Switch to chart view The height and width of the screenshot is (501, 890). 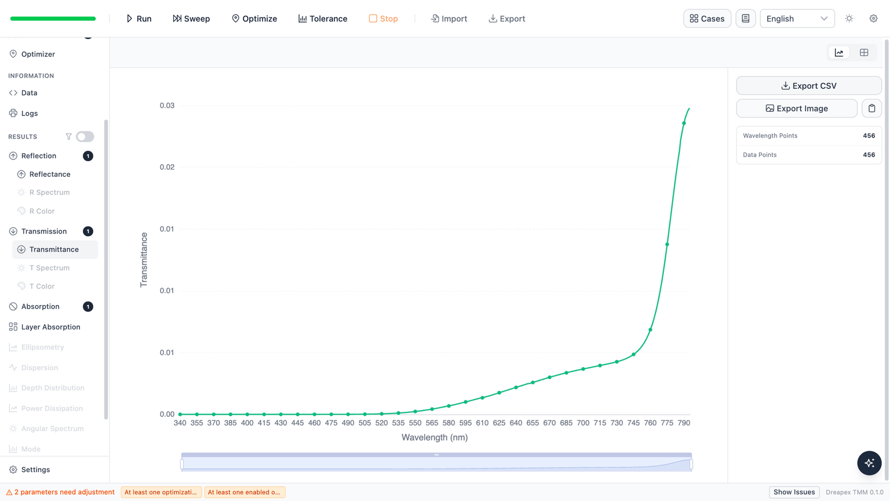(839, 53)
